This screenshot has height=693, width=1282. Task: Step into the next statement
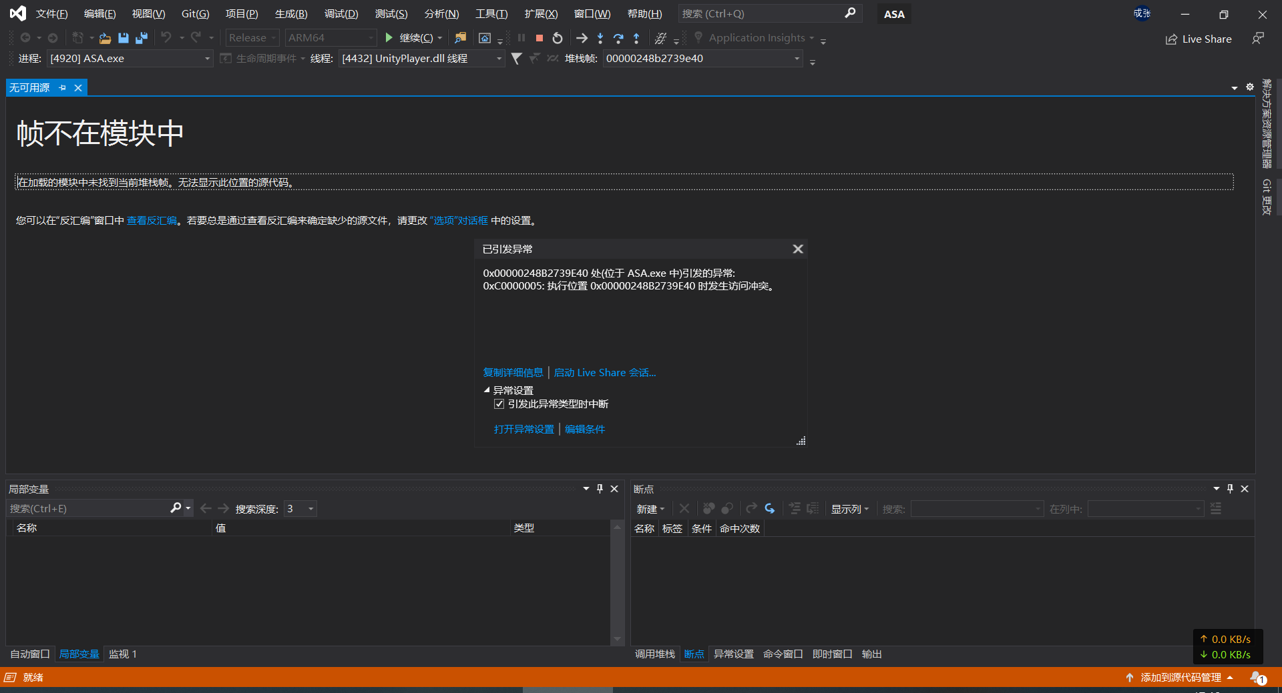[x=600, y=38]
